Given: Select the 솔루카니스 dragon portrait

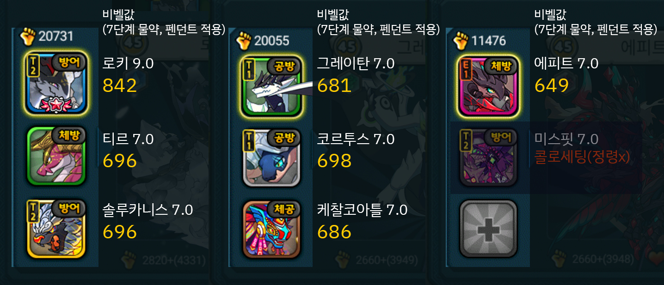Looking at the screenshot, I should click(56, 229).
